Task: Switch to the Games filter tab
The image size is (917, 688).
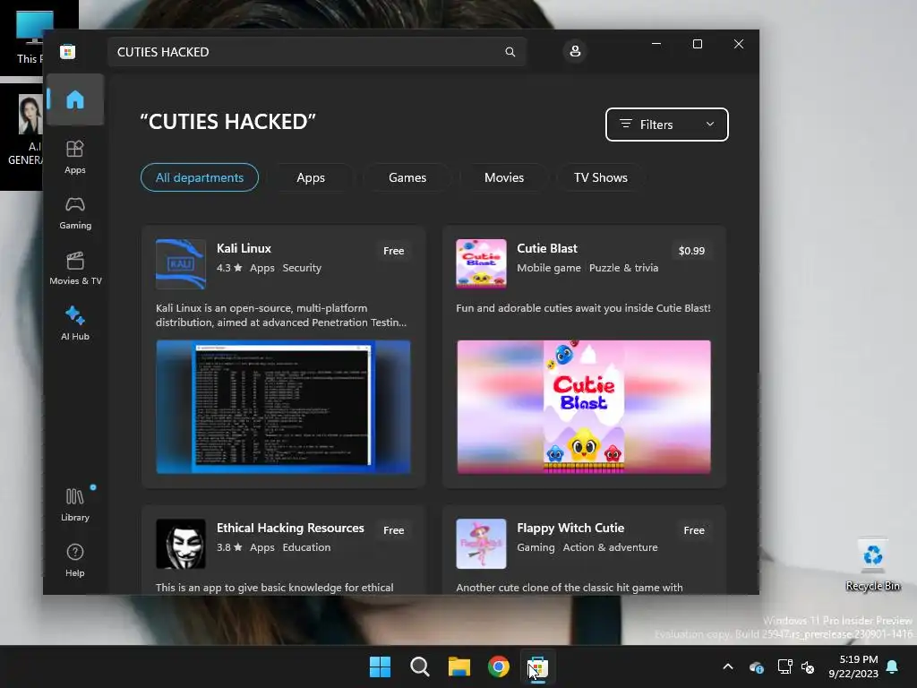Action: (407, 177)
